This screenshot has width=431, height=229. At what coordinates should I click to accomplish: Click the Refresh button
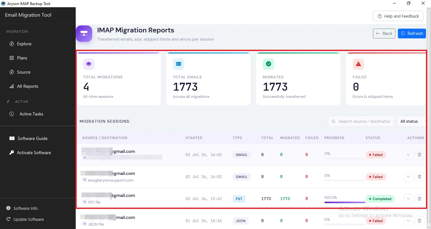pos(412,33)
